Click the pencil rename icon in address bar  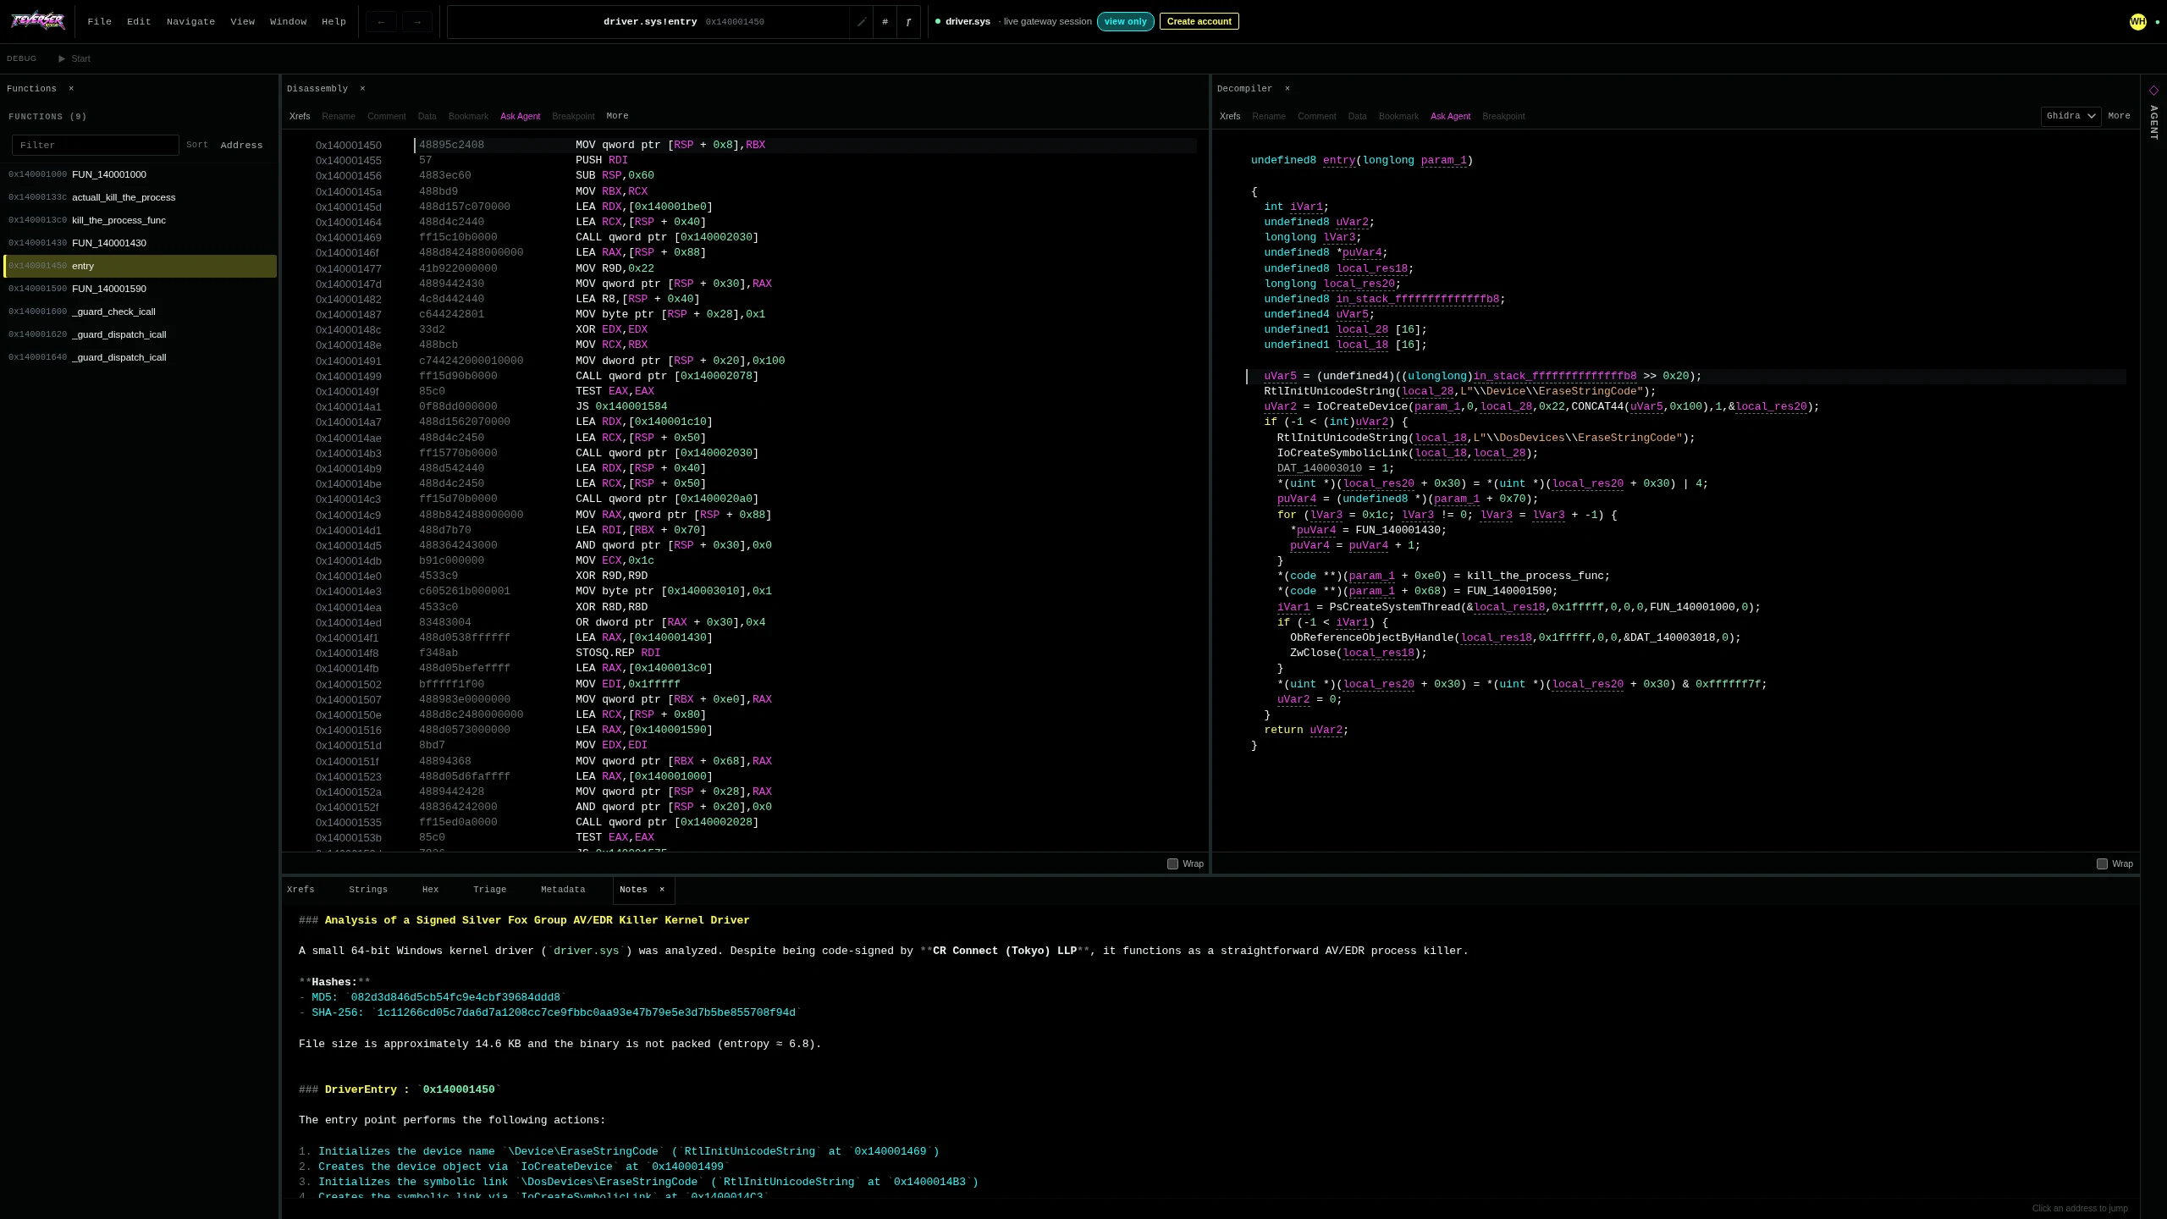861,22
